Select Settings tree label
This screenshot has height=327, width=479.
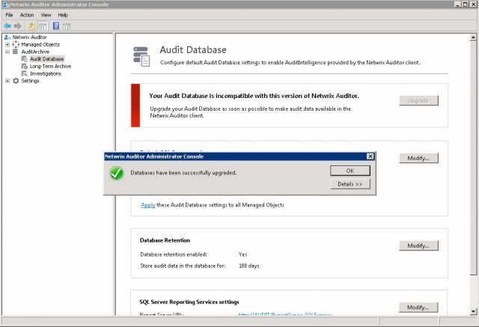[30, 81]
